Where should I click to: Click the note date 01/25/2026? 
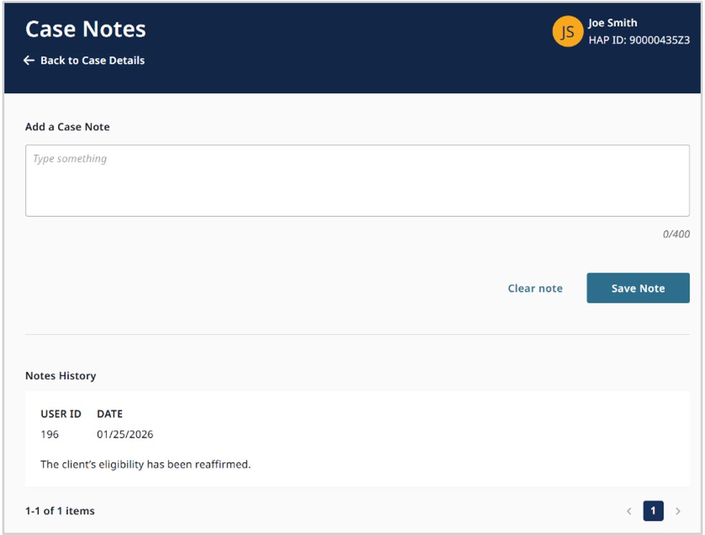point(125,435)
